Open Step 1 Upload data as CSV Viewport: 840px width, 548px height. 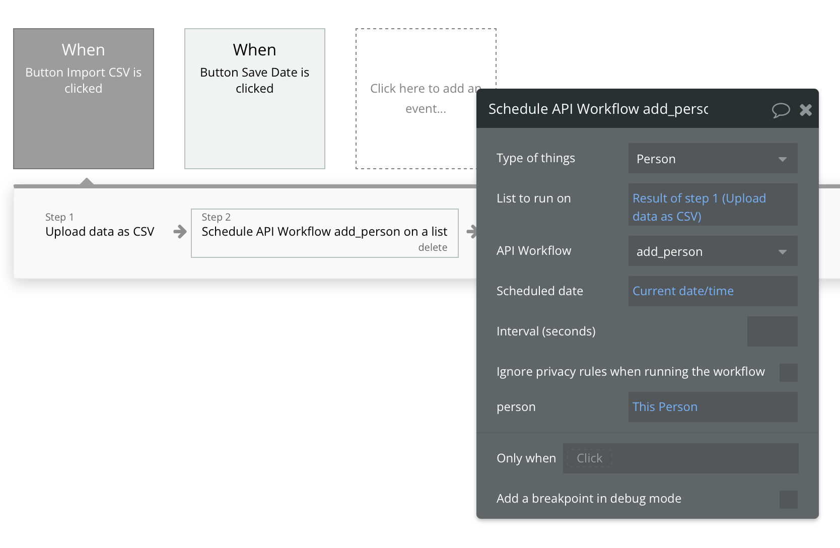pyautogui.click(x=100, y=231)
